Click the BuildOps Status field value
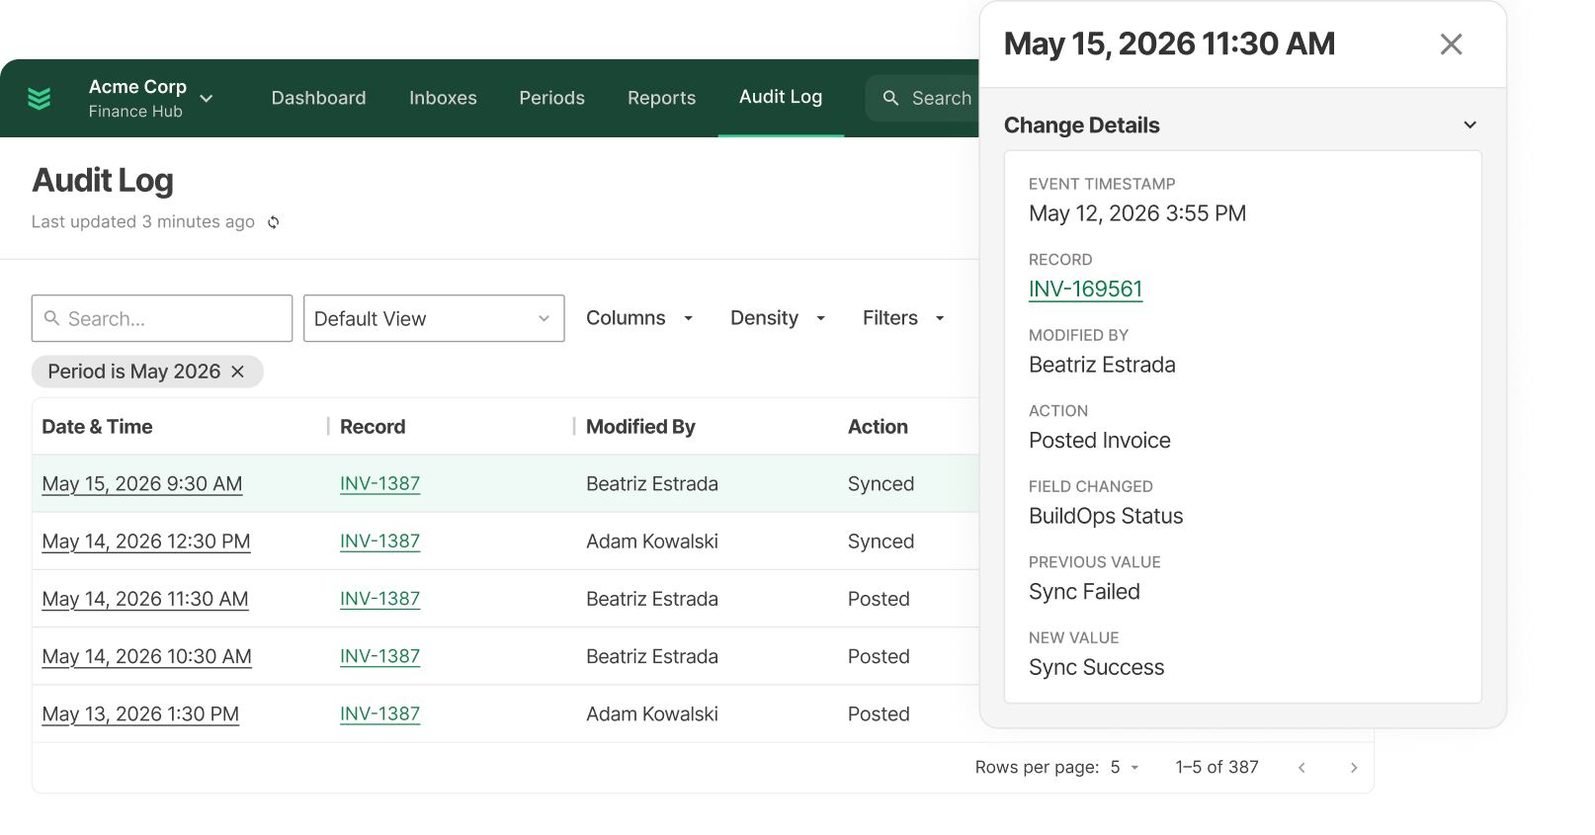This screenshot has height=835, width=1595. (1106, 517)
